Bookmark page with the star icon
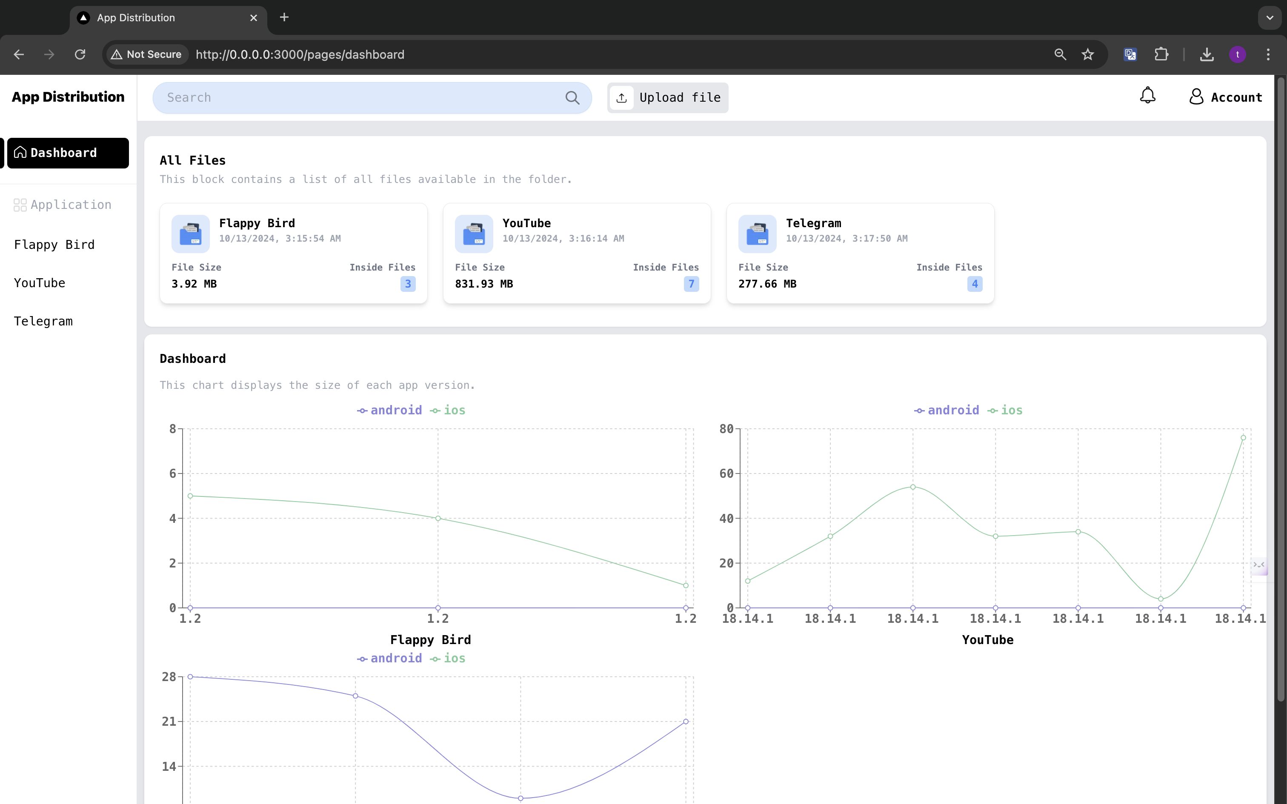 click(x=1087, y=54)
